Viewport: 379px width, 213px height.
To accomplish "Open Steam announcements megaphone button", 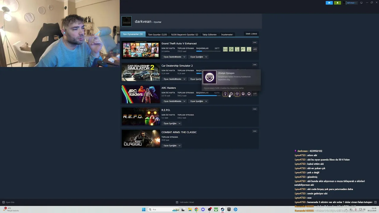I will click(x=329, y=3).
